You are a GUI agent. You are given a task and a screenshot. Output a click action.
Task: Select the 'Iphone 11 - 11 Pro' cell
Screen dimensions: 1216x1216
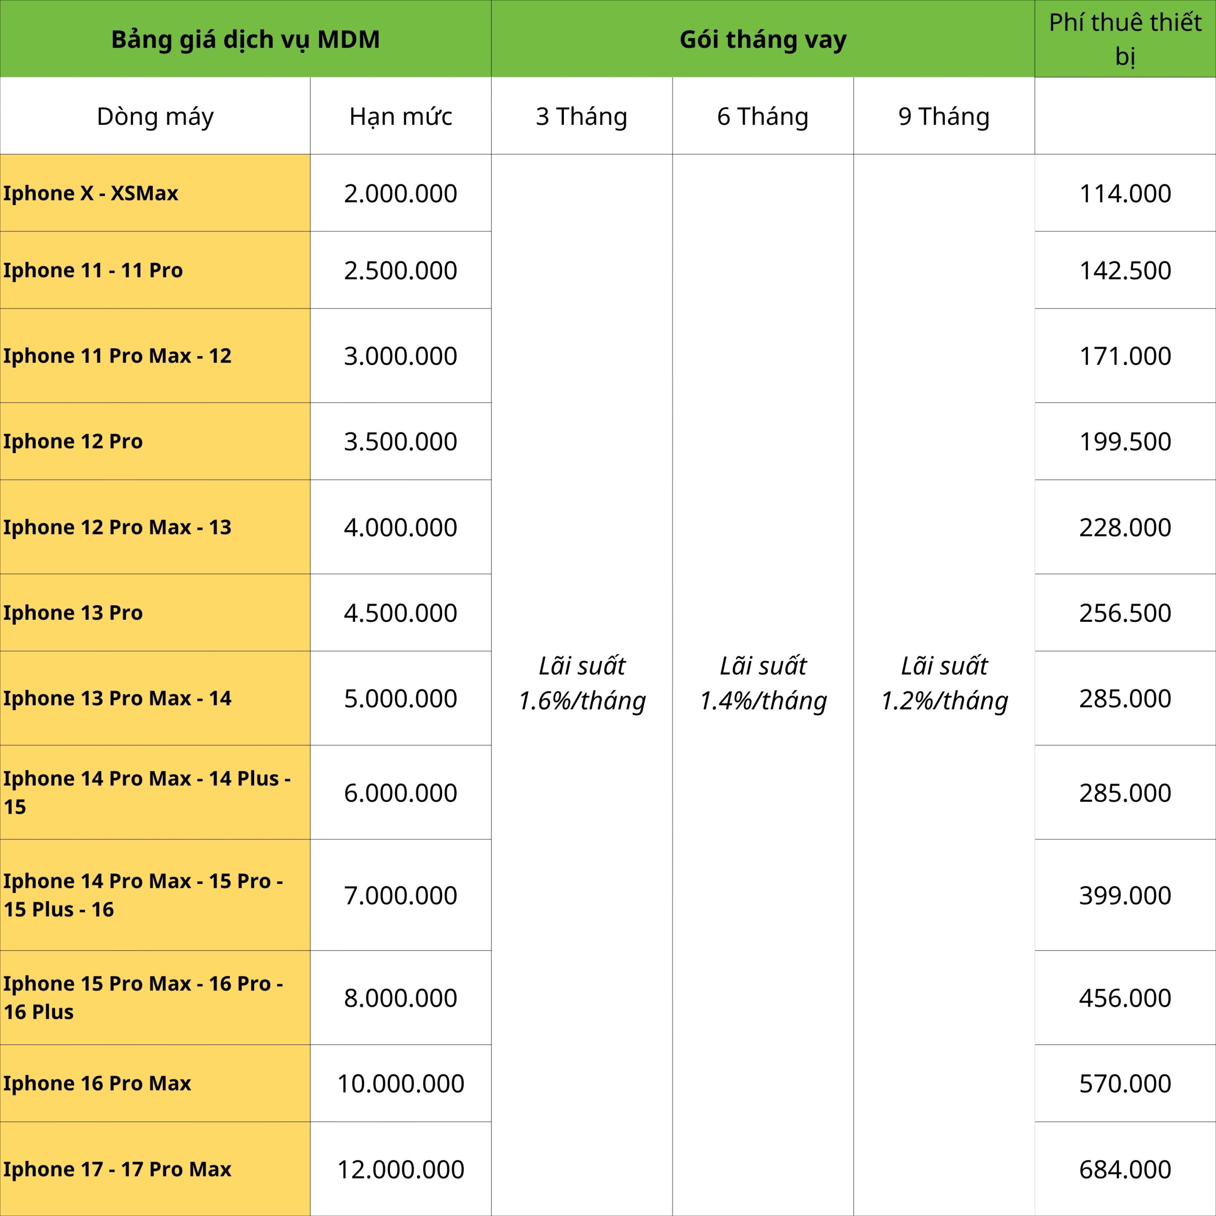click(93, 270)
